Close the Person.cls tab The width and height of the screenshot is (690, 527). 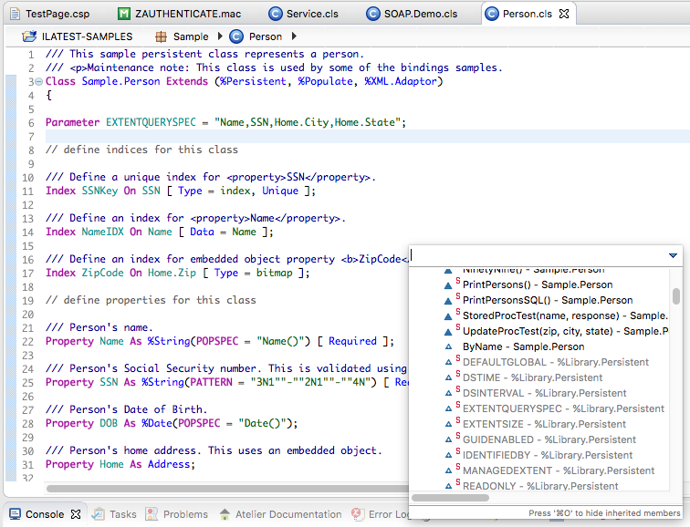coord(564,14)
